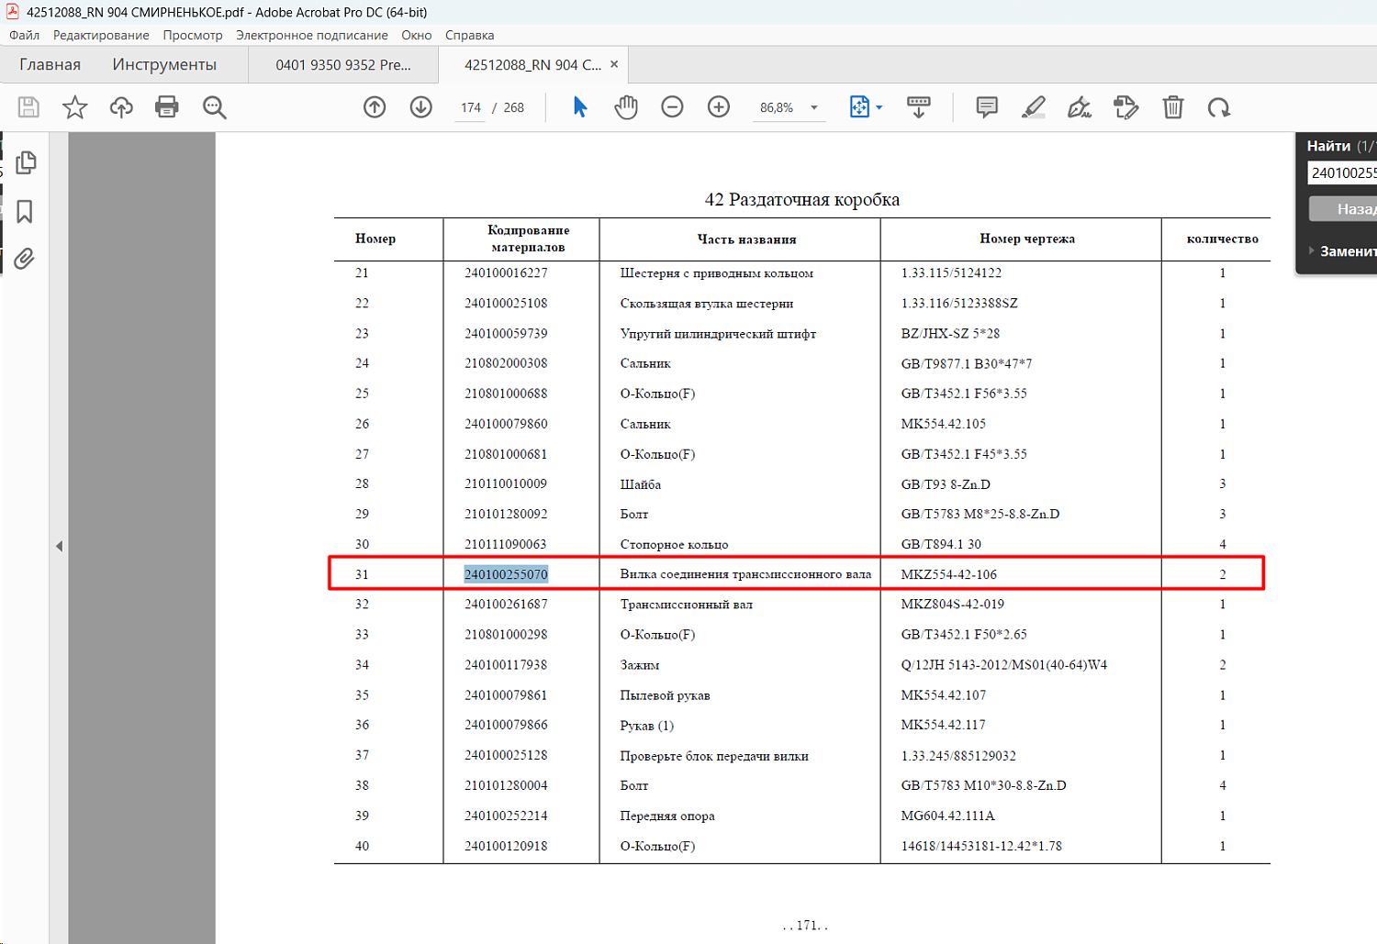Rotate the page with rotate icon
1377x944 pixels.
[x=1219, y=107]
